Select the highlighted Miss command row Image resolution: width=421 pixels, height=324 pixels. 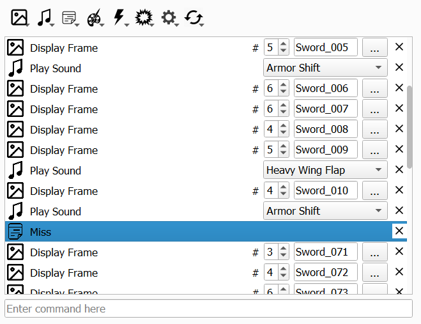coord(192,232)
